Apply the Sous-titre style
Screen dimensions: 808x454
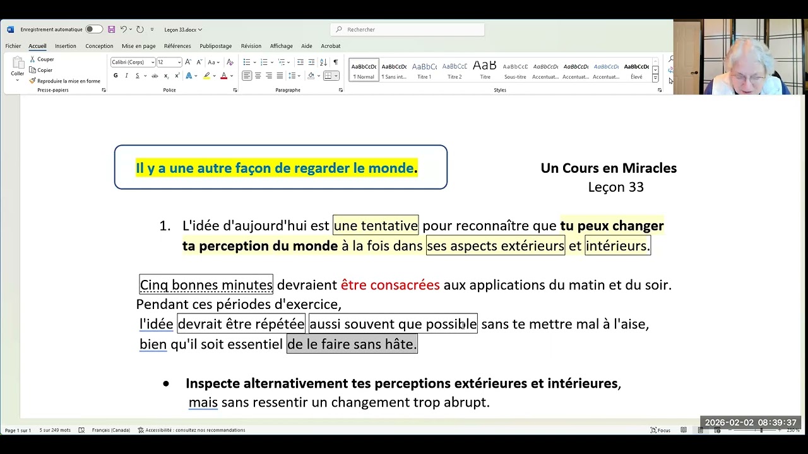pos(515,71)
